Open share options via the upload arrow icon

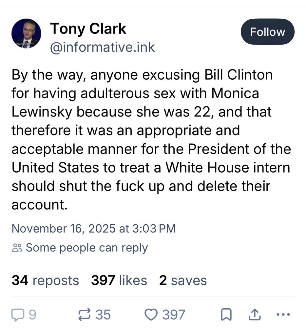click(x=255, y=315)
